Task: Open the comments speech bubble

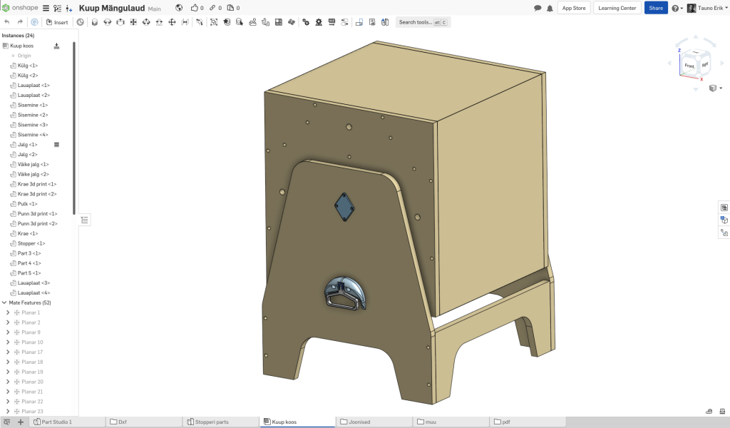Action: (538, 8)
